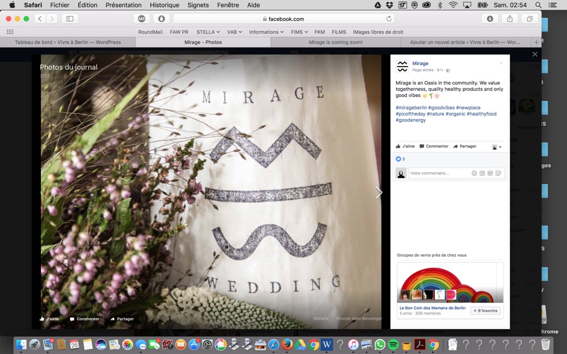Viewport: 567px width, 354px height.
Task: Reload the facebook.com page
Action: click(389, 19)
